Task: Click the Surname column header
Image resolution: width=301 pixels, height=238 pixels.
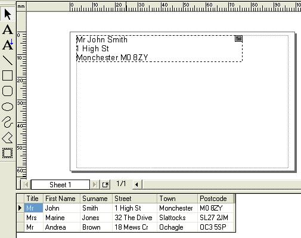Action: (96, 199)
